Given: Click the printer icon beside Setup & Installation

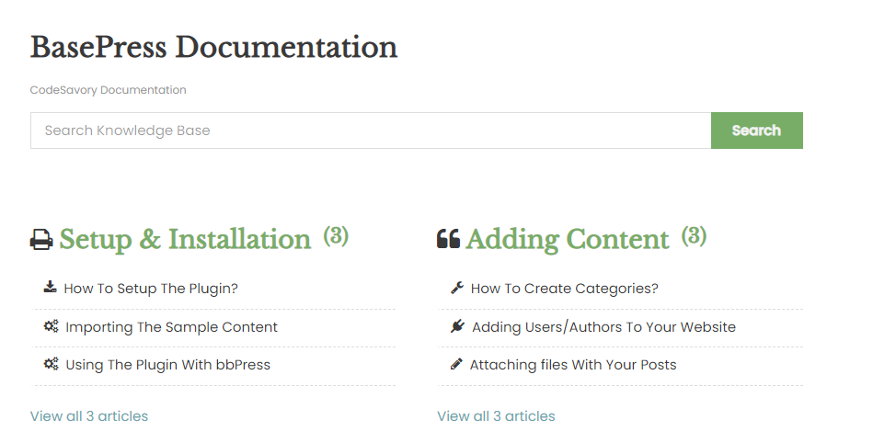Looking at the screenshot, I should click(x=41, y=240).
